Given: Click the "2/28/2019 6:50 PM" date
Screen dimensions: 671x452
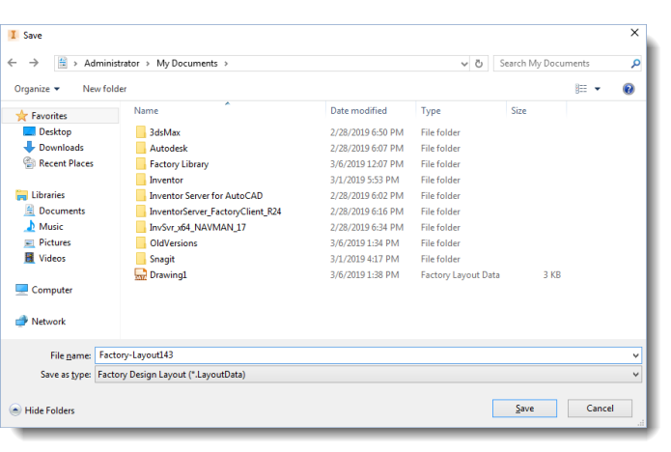Looking at the screenshot, I should point(367,132).
